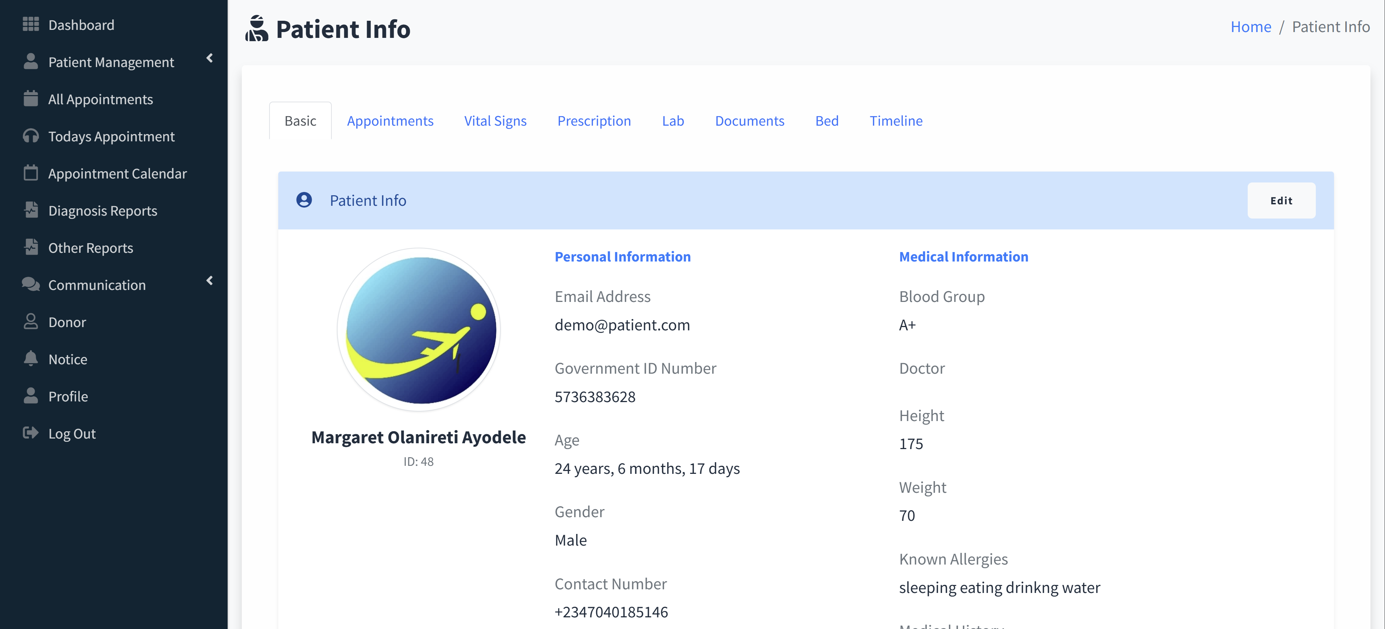Click the Donor person icon
The height and width of the screenshot is (629, 1385).
31,322
